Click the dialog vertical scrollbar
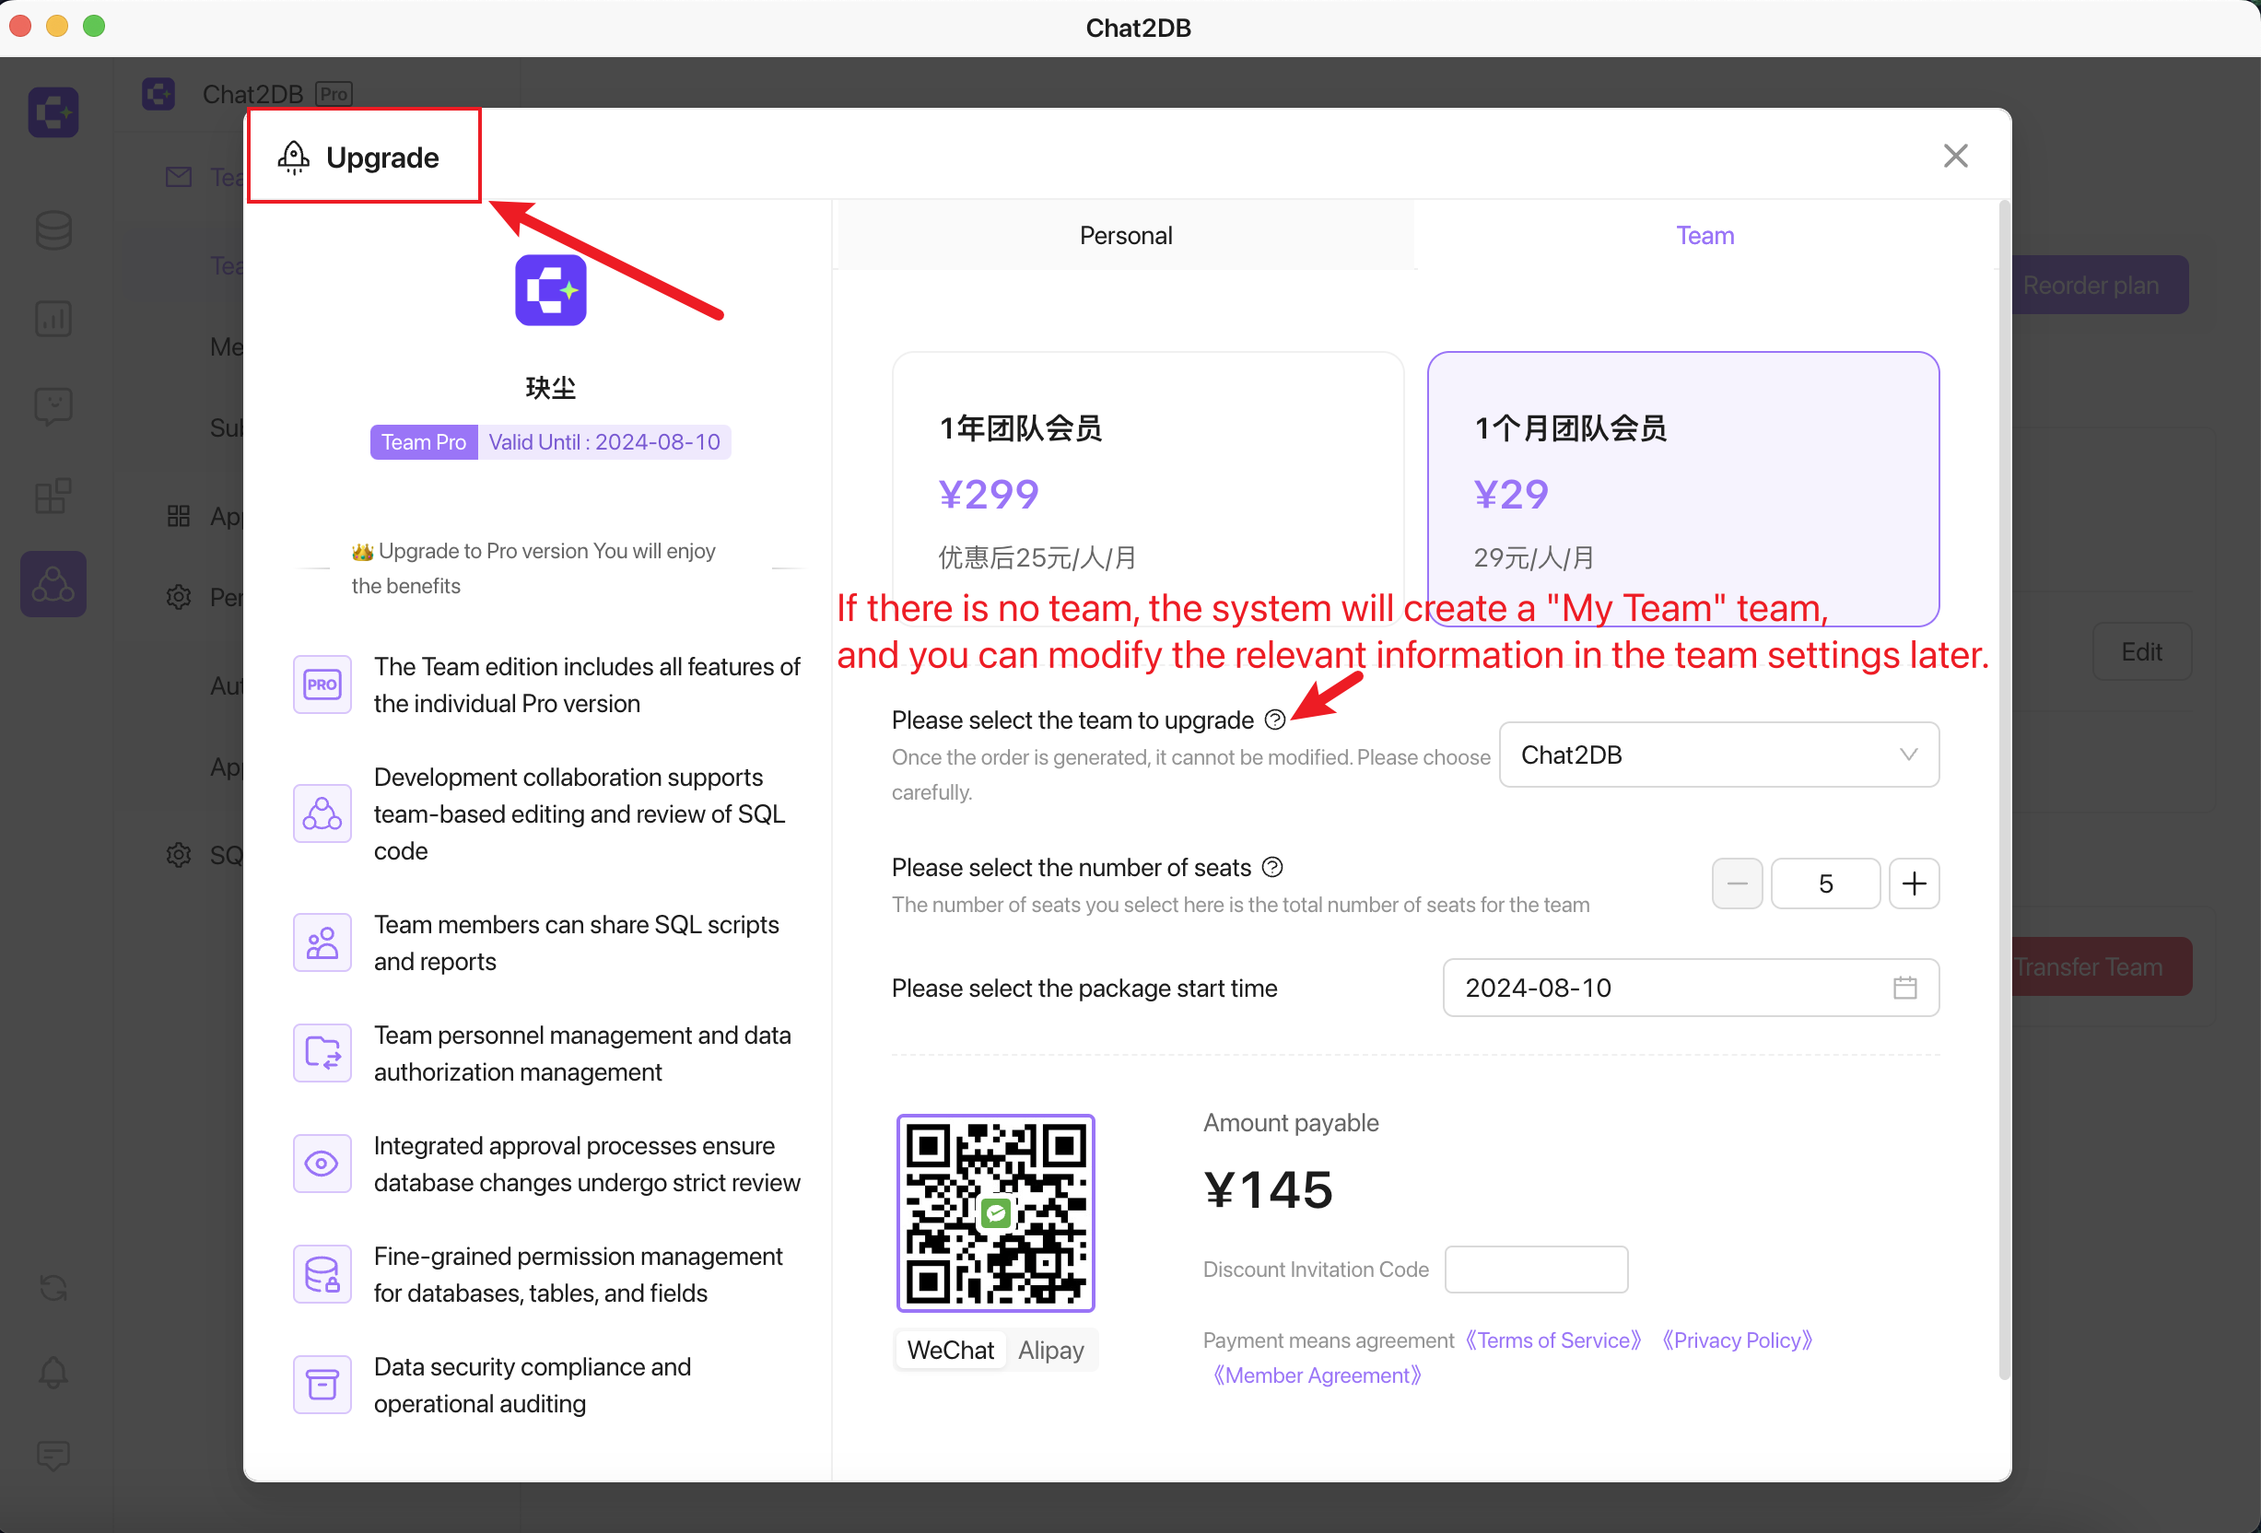2261x1533 pixels. (x=2003, y=788)
